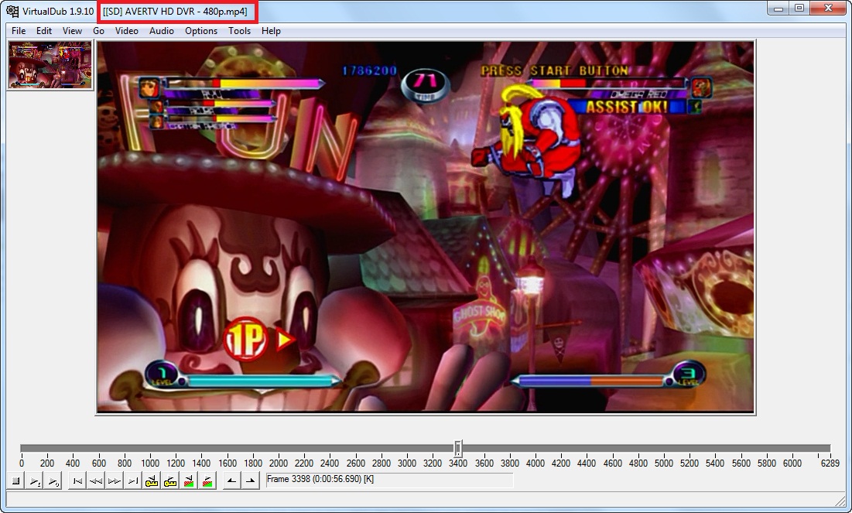
Task: Open the Edit menu
Action: tap(44, 31)
